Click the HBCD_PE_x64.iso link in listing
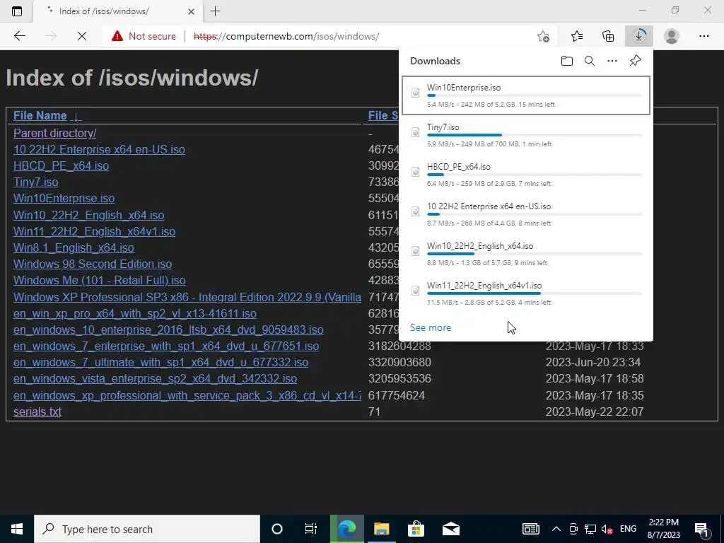 pos(61,165)
